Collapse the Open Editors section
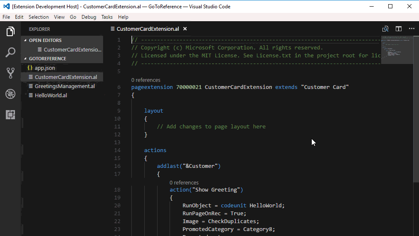The height and width of the screenshot is (236, 419). click(45, 40)
